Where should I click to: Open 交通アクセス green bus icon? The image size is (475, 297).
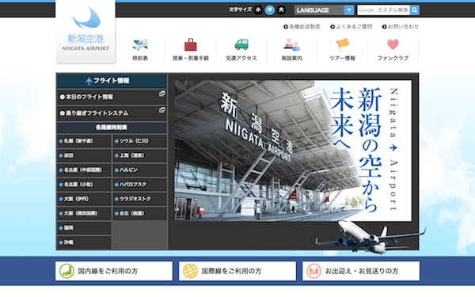pyautogui.click(x=241, y=44)
